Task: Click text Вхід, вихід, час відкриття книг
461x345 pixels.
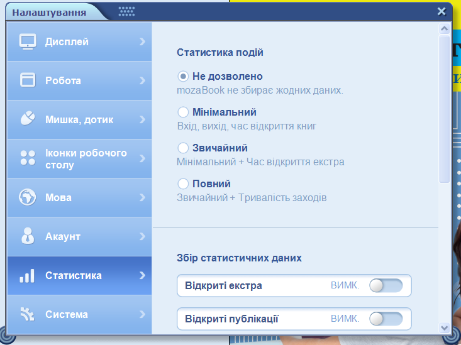Action: pyautogui.click(x=247, y=126)
